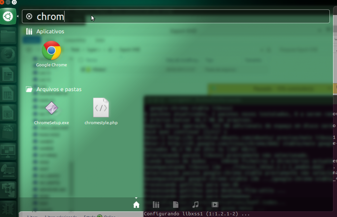Open the Files manager in the launcher
The image size is (337, 217).
[8, 36]
